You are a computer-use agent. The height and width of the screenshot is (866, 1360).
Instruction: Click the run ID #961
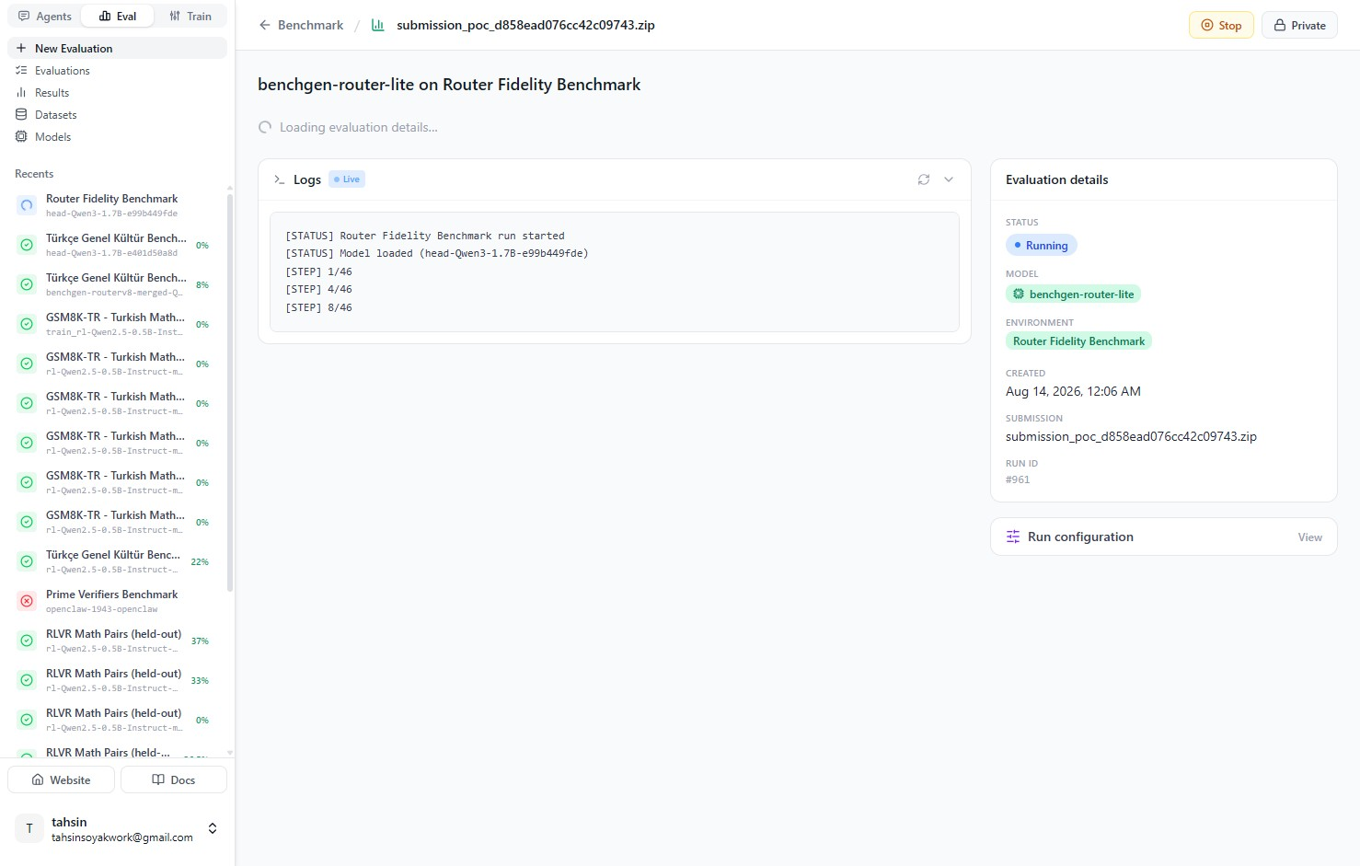1018,479
